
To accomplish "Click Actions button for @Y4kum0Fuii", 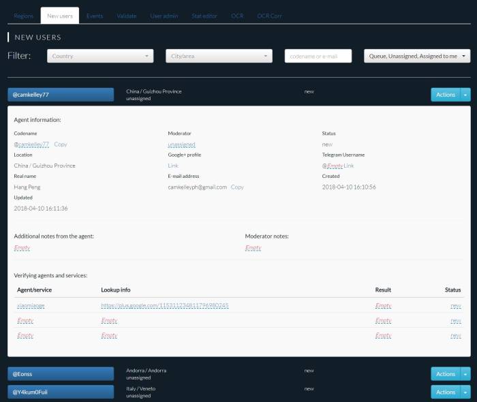I will click(x=446, y=392).
